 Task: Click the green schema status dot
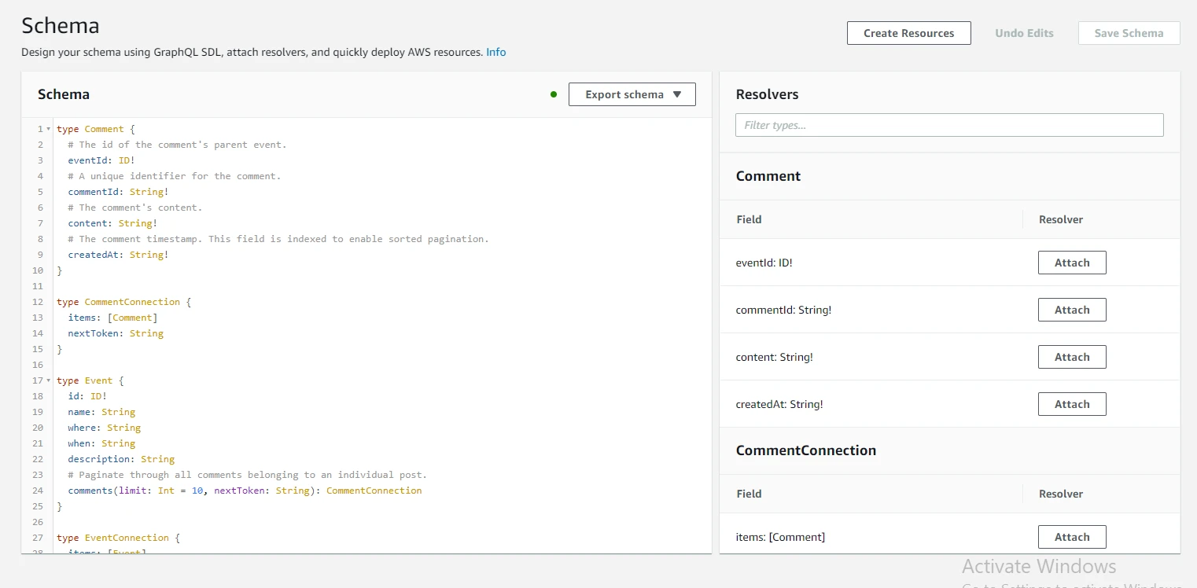tap(554, 94)
